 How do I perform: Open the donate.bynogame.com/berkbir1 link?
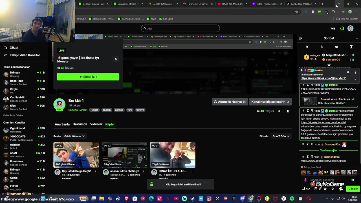coord(323,123)
